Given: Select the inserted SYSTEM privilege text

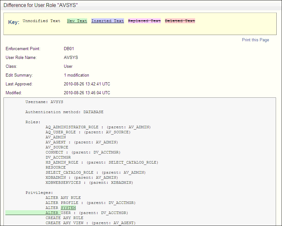Looking at the screenshot, I should [x=68, y=208].
